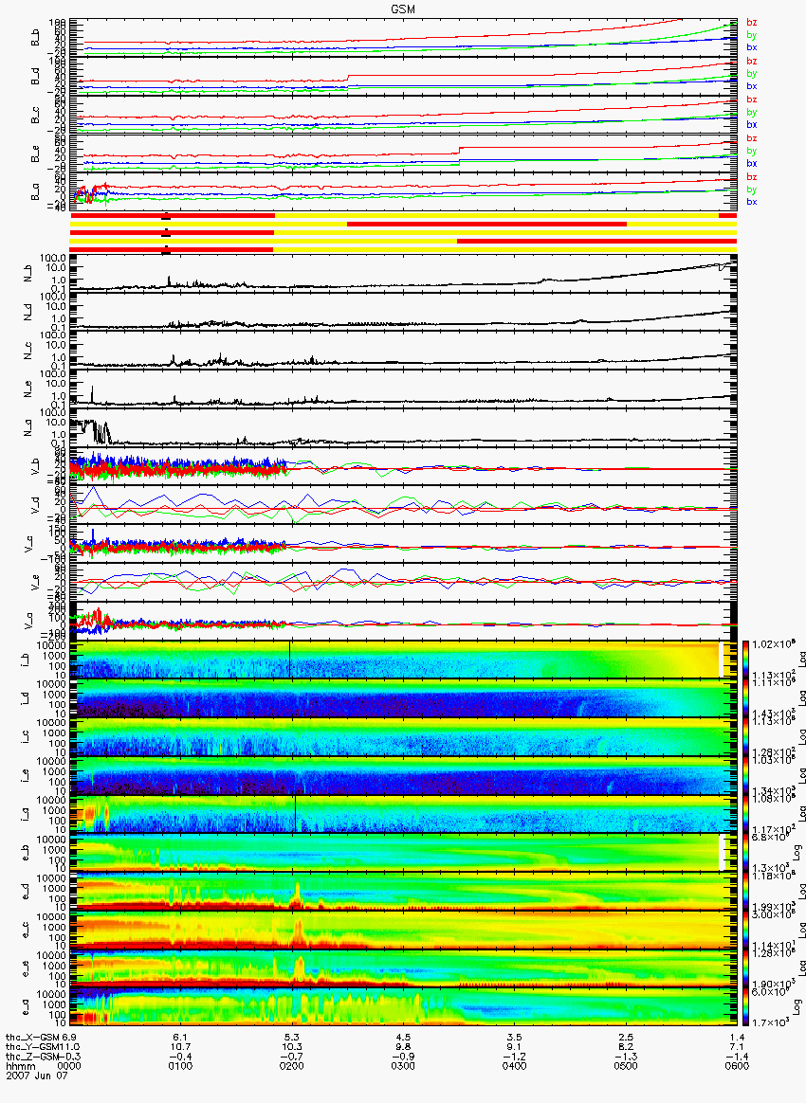Click the 0500 time tick label
806x1103 pixels.
pyautogui.click(x=626, y=1066)
